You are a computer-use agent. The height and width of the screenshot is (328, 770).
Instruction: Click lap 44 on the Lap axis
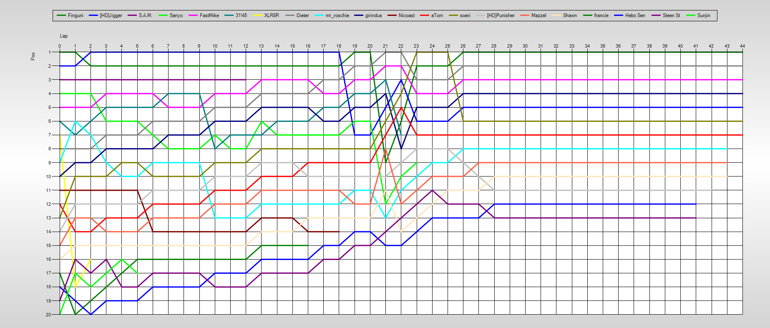[x=742, y=46]
